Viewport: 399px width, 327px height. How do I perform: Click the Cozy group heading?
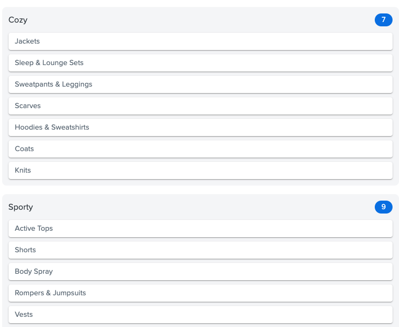[18, 20]
